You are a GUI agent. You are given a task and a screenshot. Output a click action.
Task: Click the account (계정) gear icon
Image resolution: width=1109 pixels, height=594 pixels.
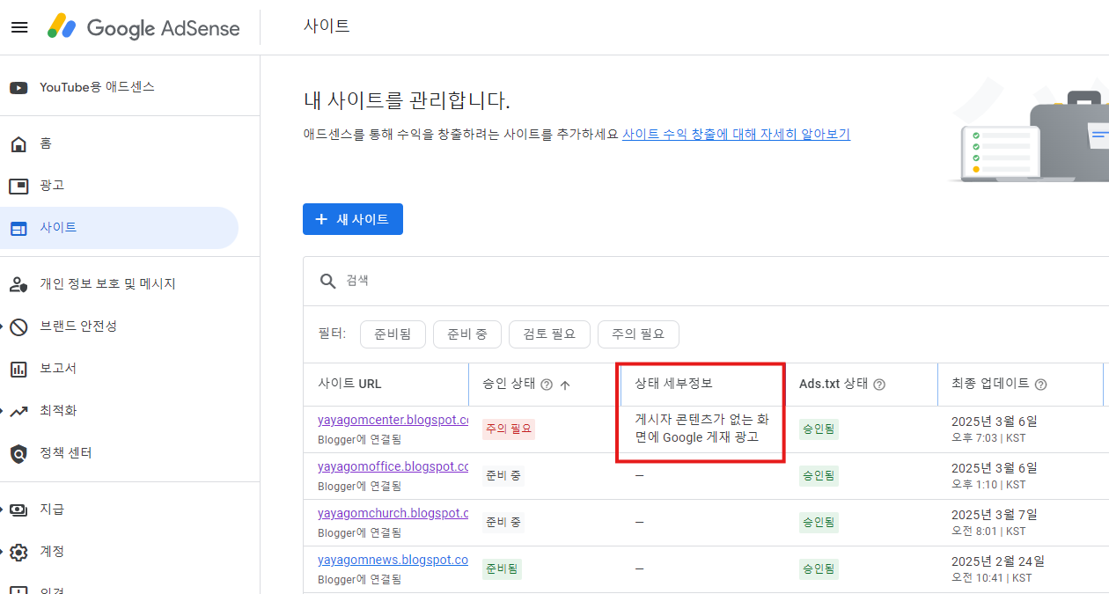coord(18,552)
